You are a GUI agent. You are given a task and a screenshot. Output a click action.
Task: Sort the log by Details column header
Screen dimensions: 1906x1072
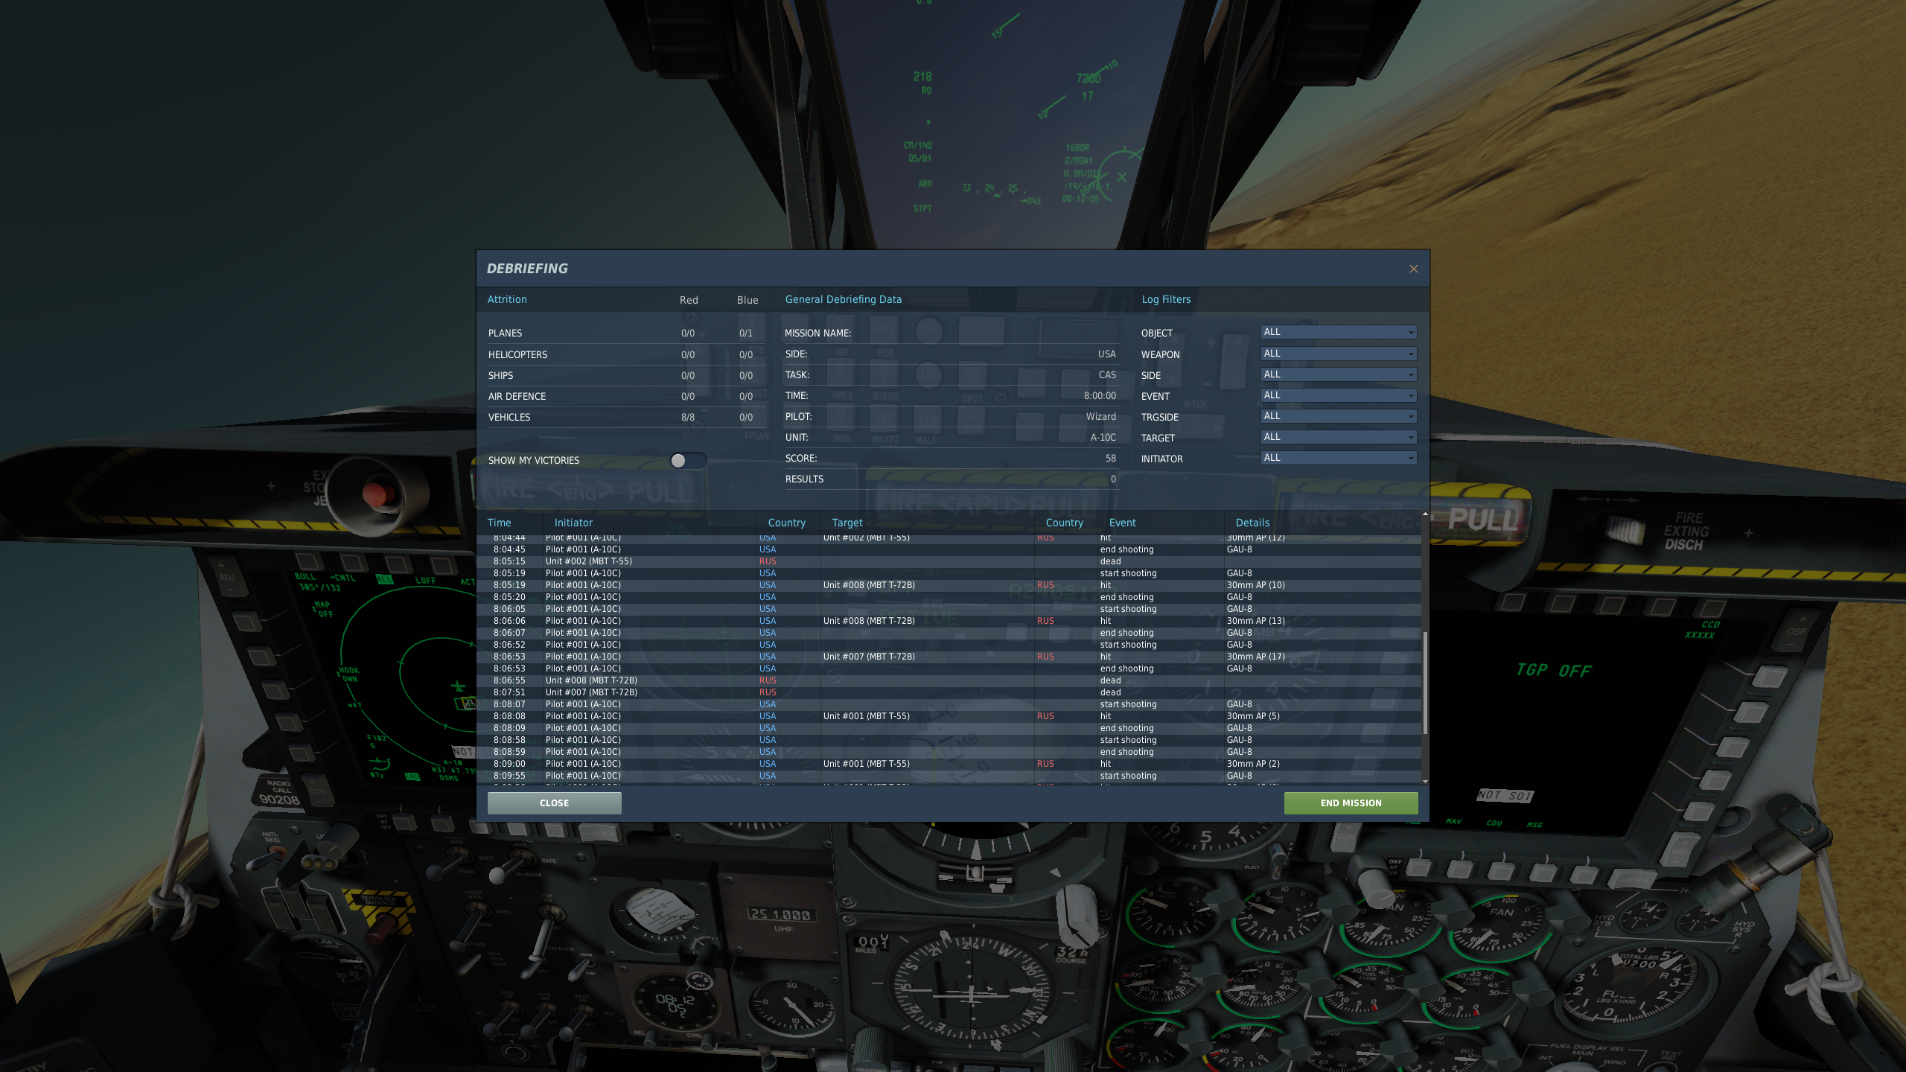coord(1253,523)
